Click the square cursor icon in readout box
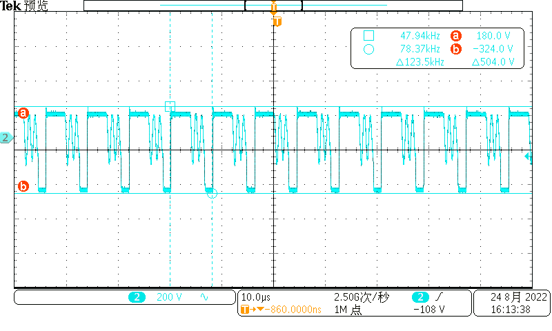The image size is (552, 331). [368, 36]
